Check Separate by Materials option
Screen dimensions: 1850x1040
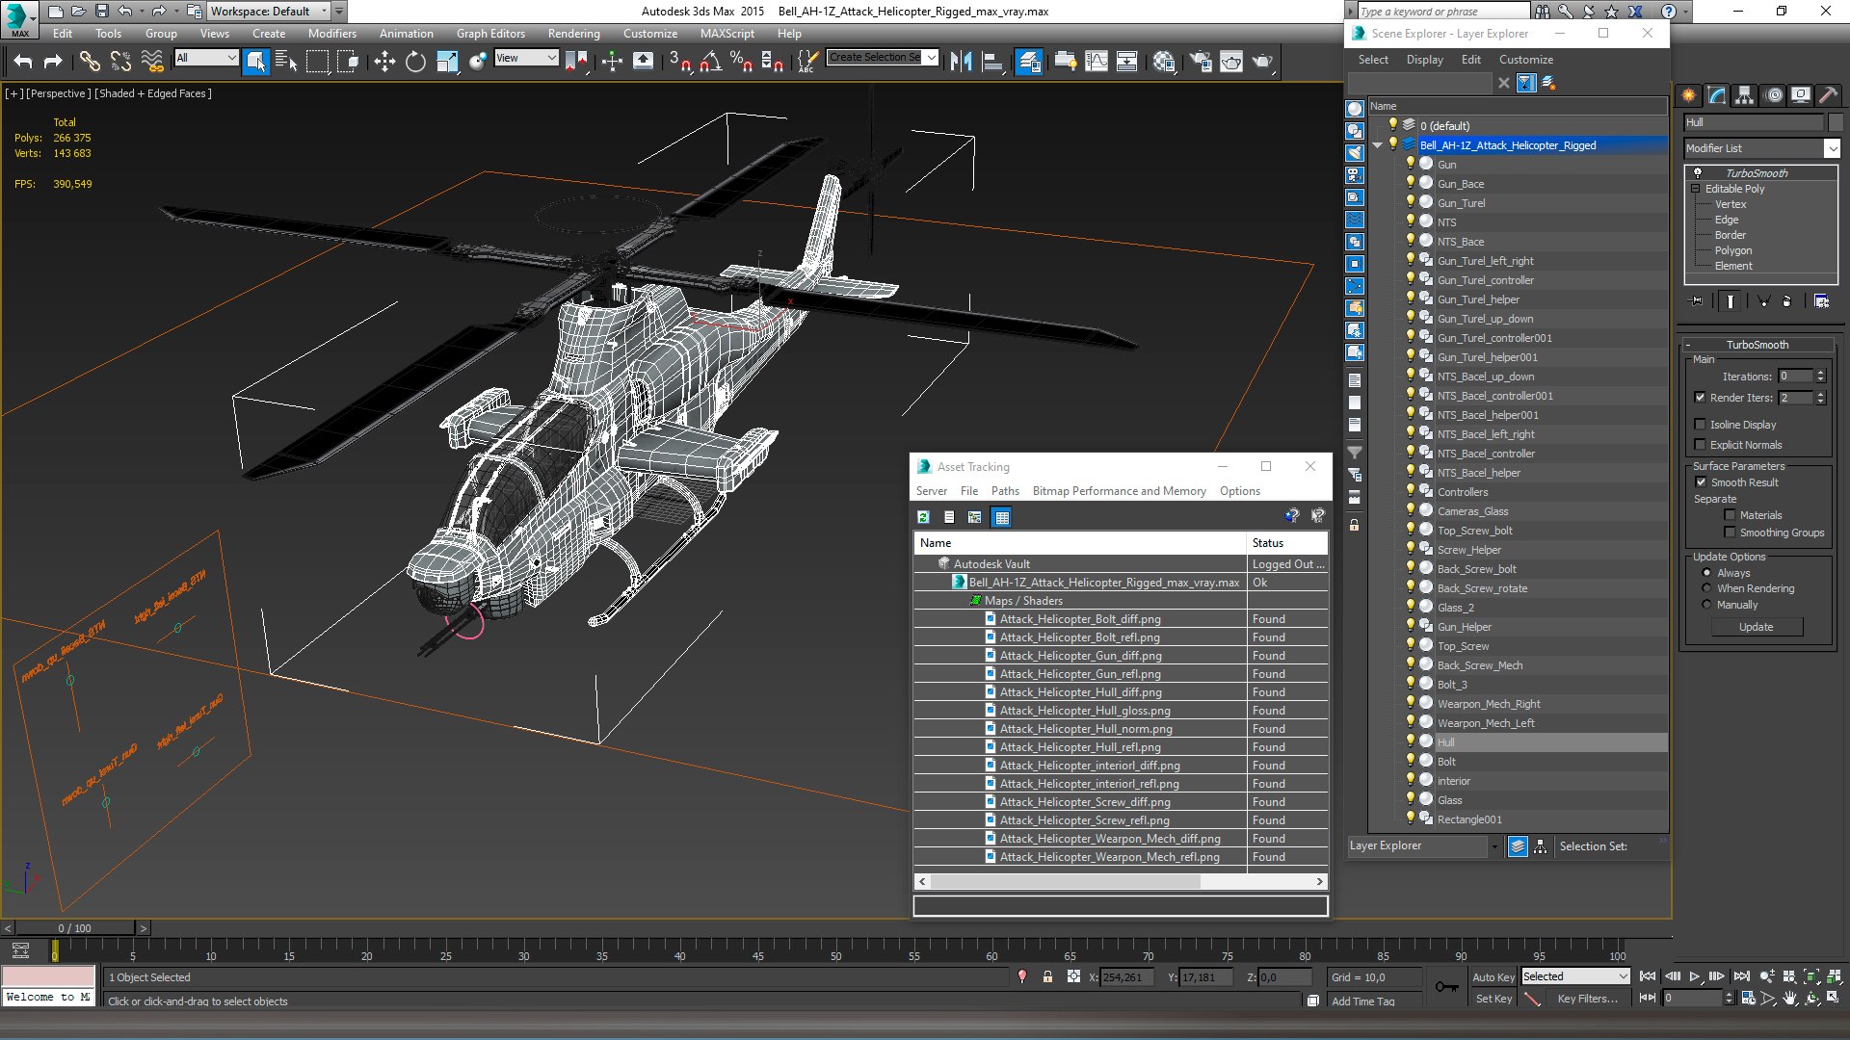tap(1730, 515)
